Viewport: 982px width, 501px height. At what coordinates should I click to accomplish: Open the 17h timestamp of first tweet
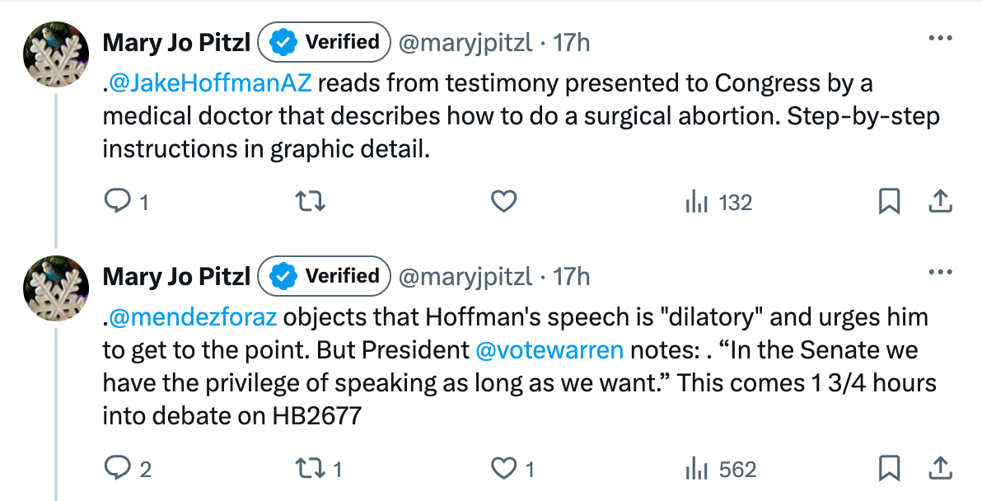point(572,42)
